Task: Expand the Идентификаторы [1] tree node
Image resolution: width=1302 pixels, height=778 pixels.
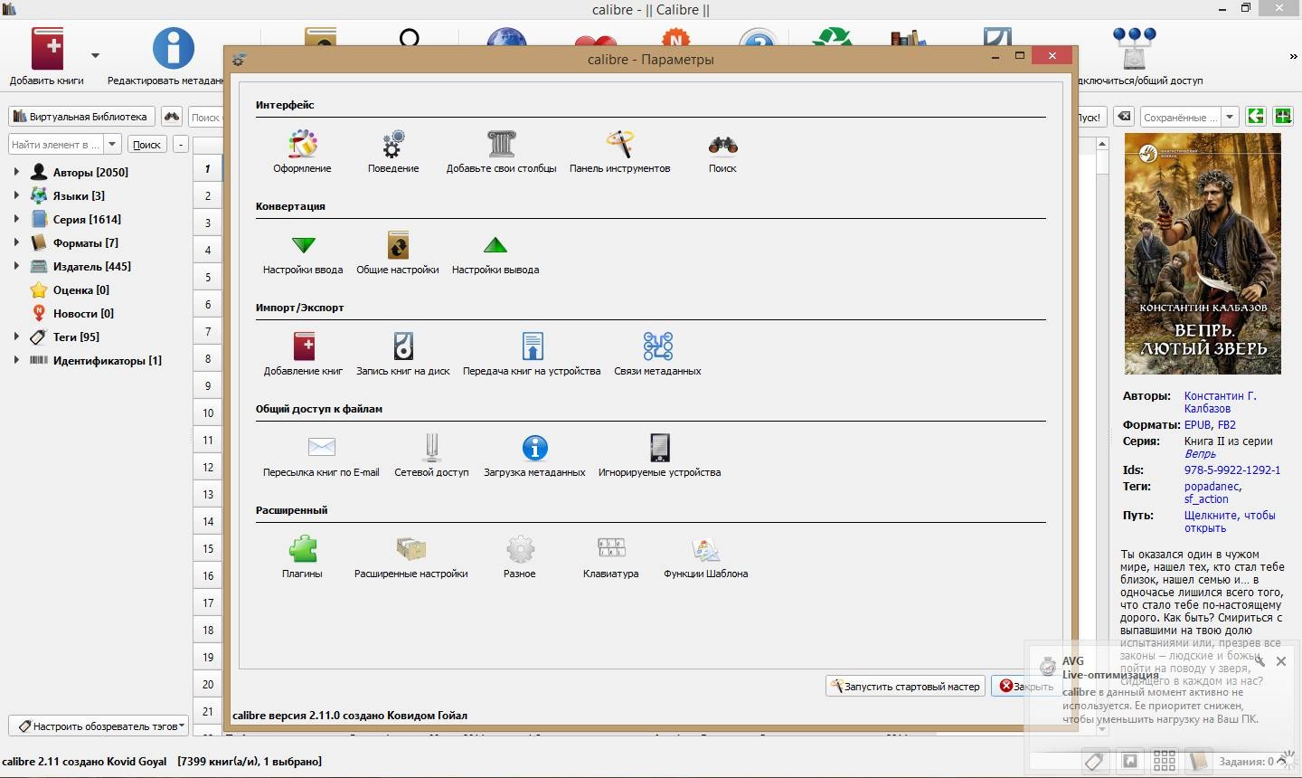Action: click(x=16, y=359)
